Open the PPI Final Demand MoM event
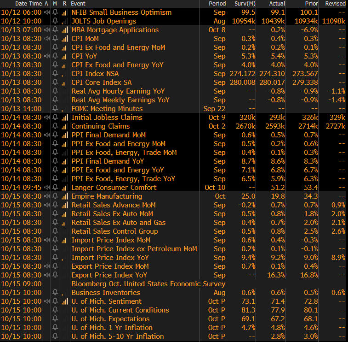This screenshot has width=348, height=342. [x=108, y=135]
